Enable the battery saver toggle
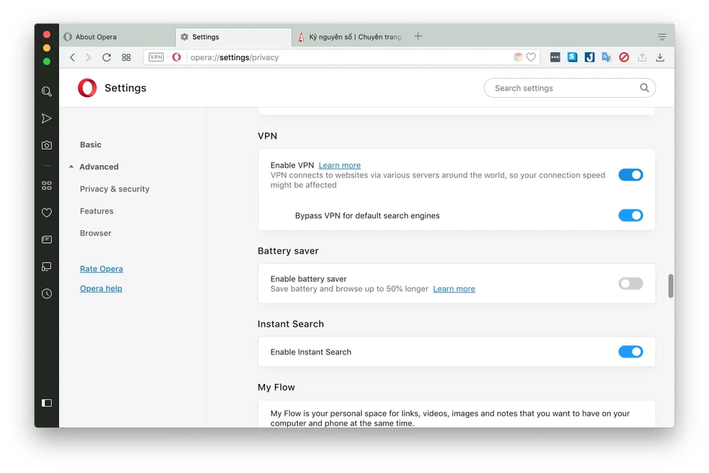Viewport: 709px width, 473px height. [630, 284]
